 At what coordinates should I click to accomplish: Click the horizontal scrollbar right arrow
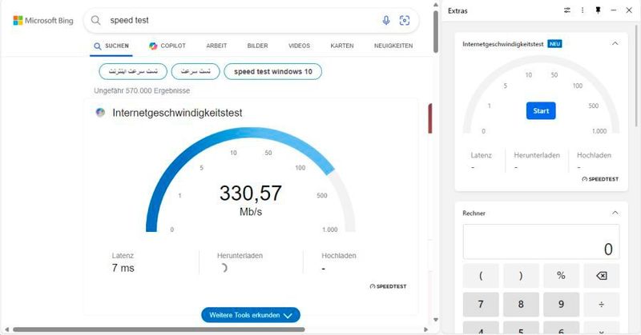pos(426,329)
